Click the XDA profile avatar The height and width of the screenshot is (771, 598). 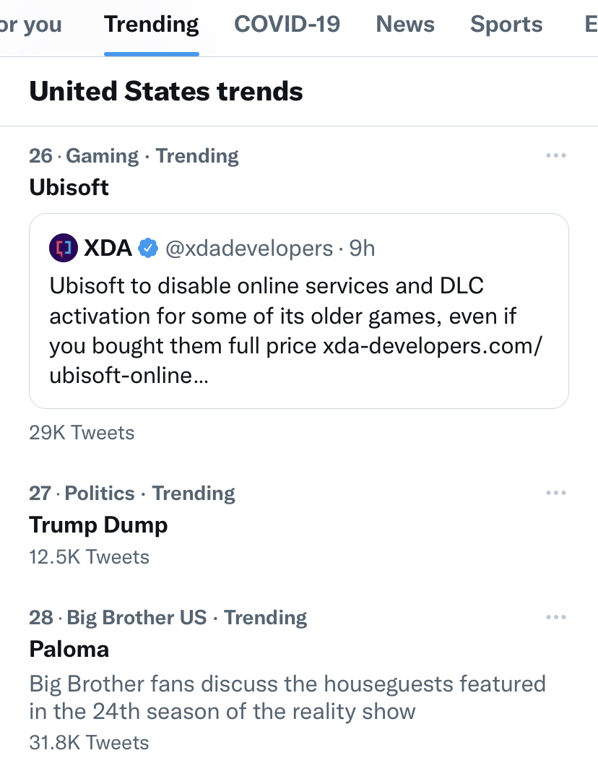point(64,248)
